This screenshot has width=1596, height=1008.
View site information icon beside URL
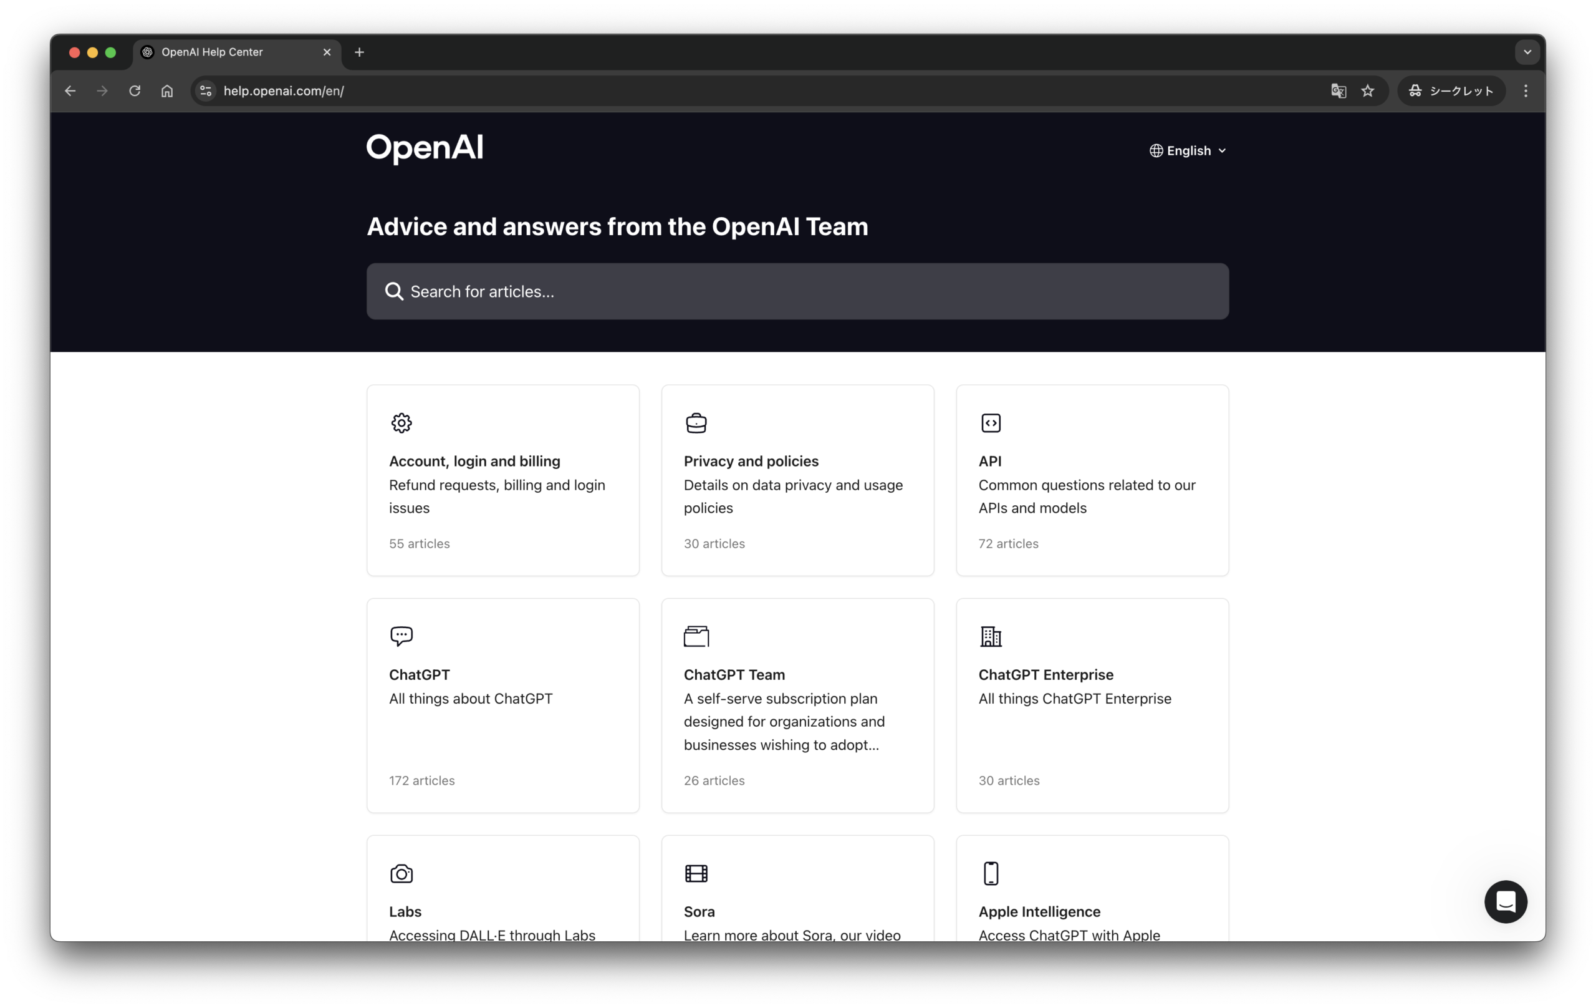point(206,91)
